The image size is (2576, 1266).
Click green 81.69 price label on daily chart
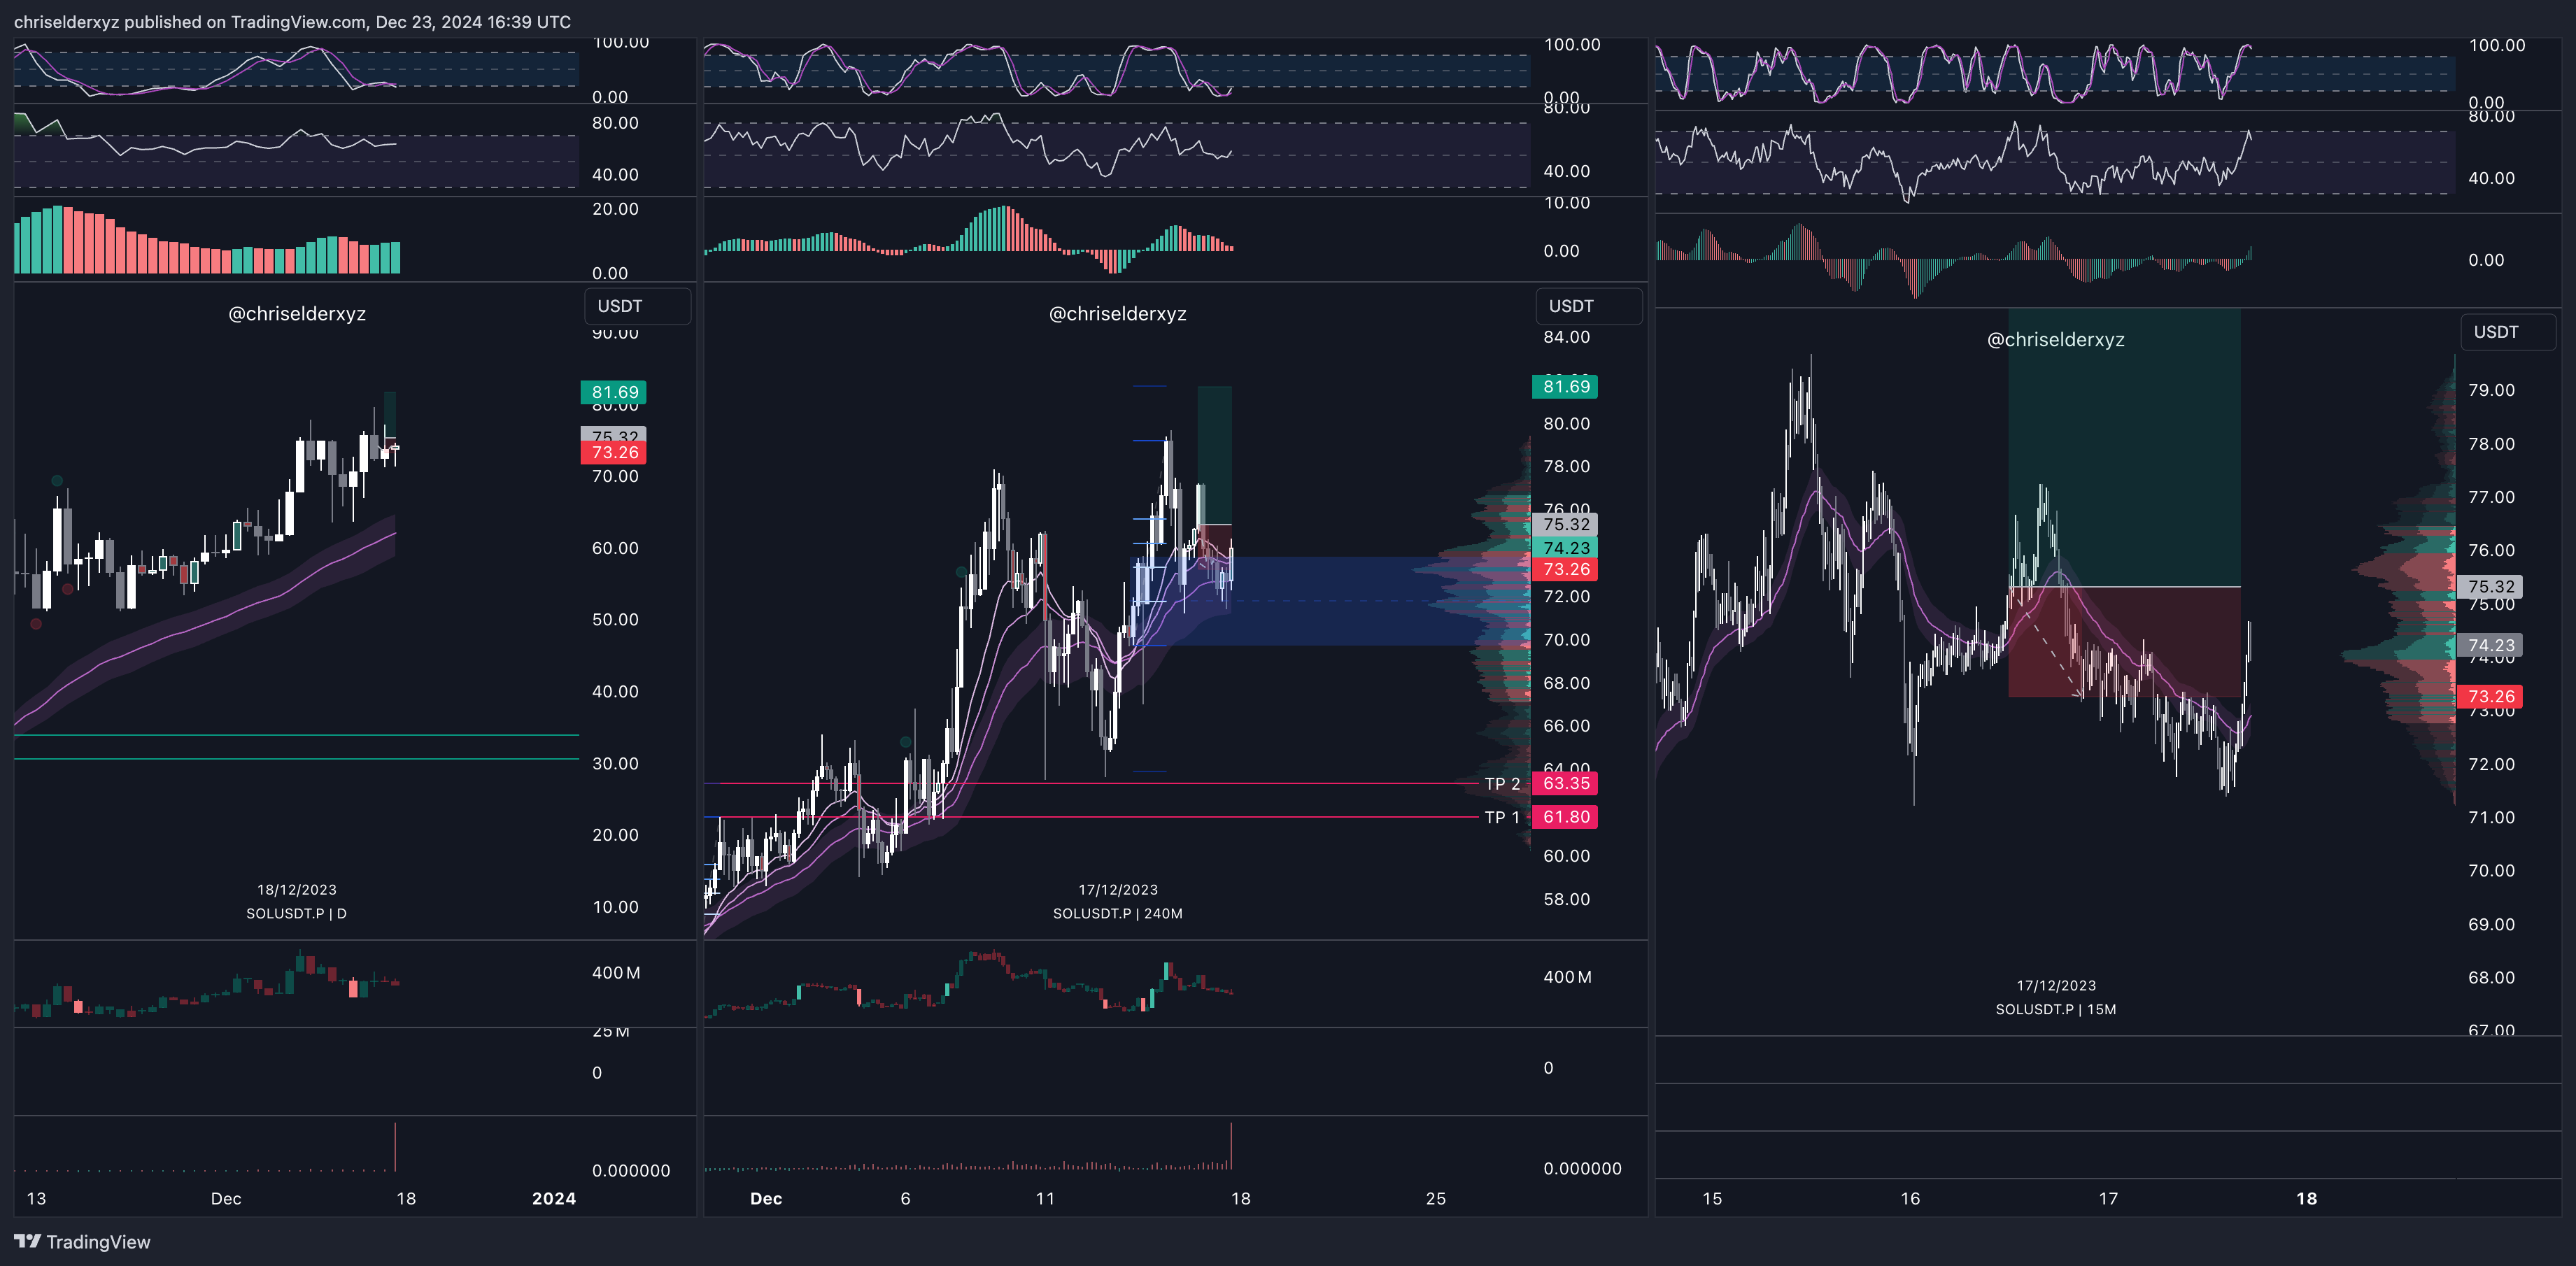click(x=614, y=392)
